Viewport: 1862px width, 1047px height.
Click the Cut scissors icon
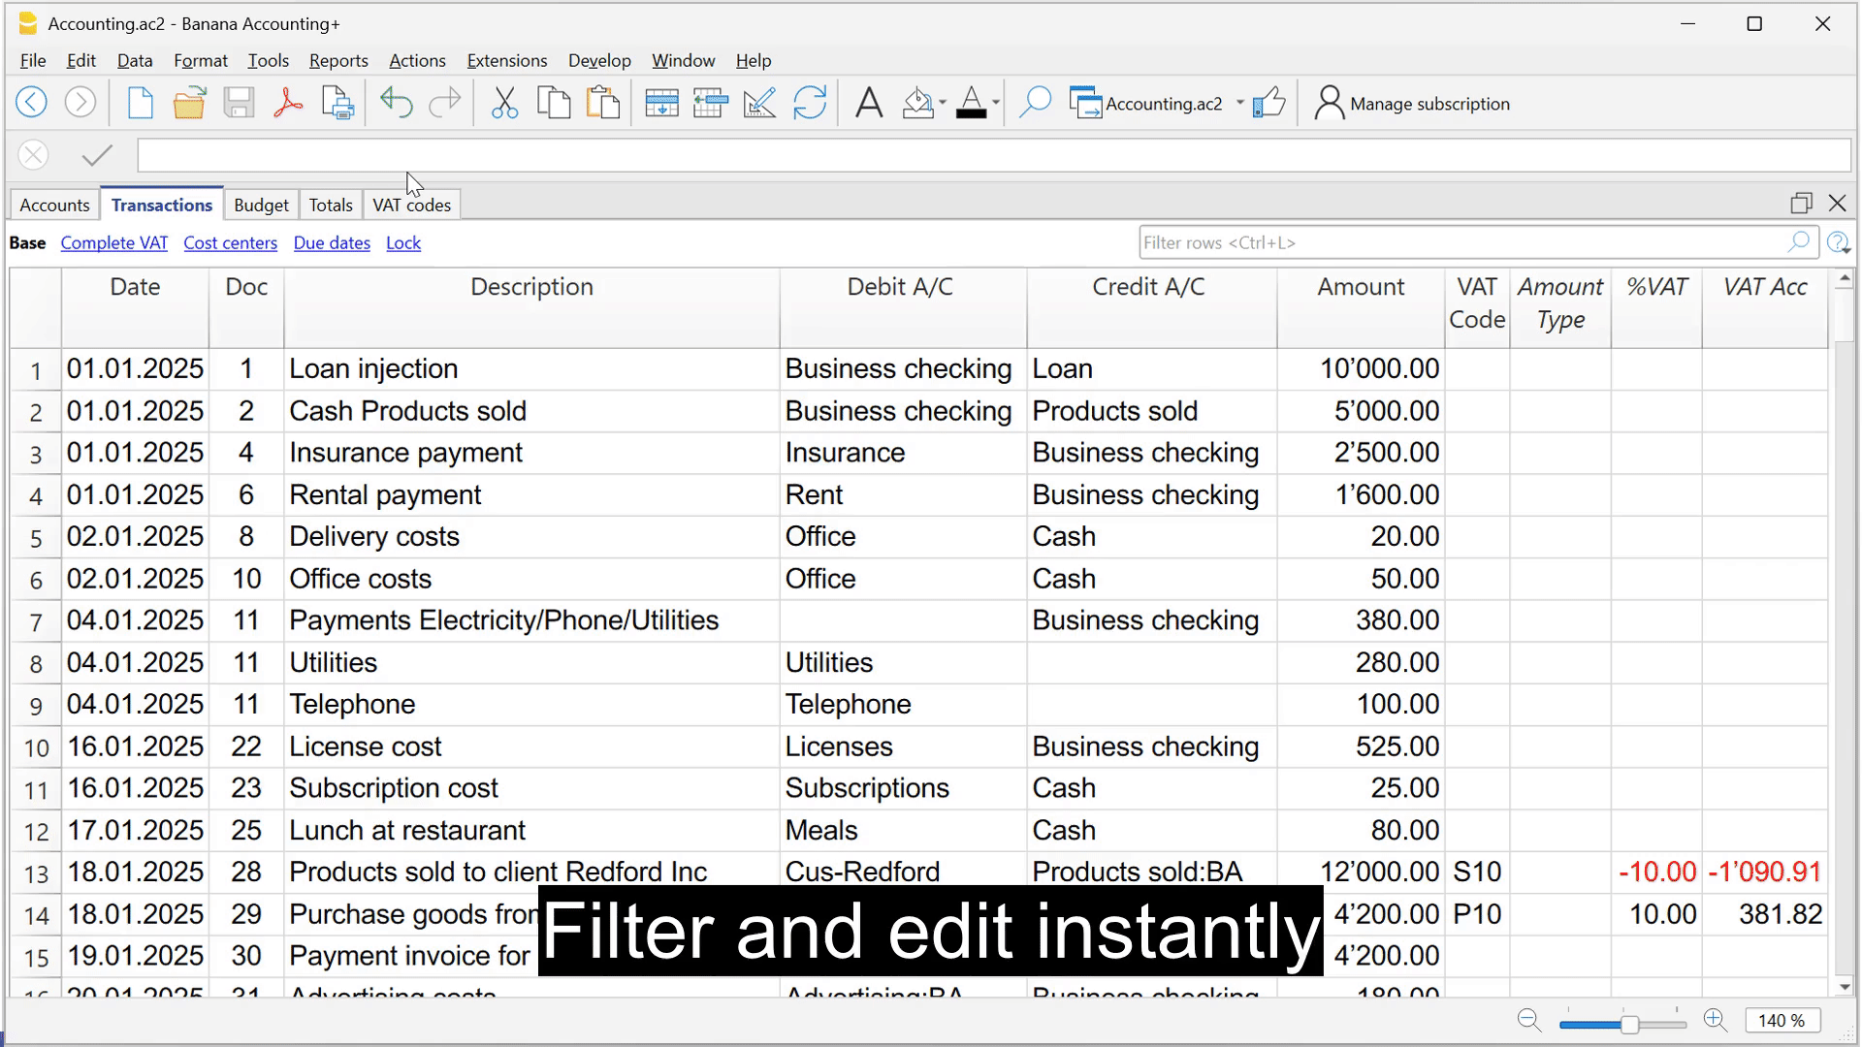[504, 103]
